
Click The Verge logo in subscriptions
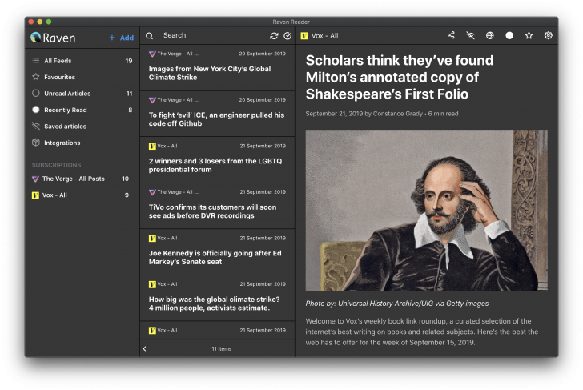[x=35, y=179]
